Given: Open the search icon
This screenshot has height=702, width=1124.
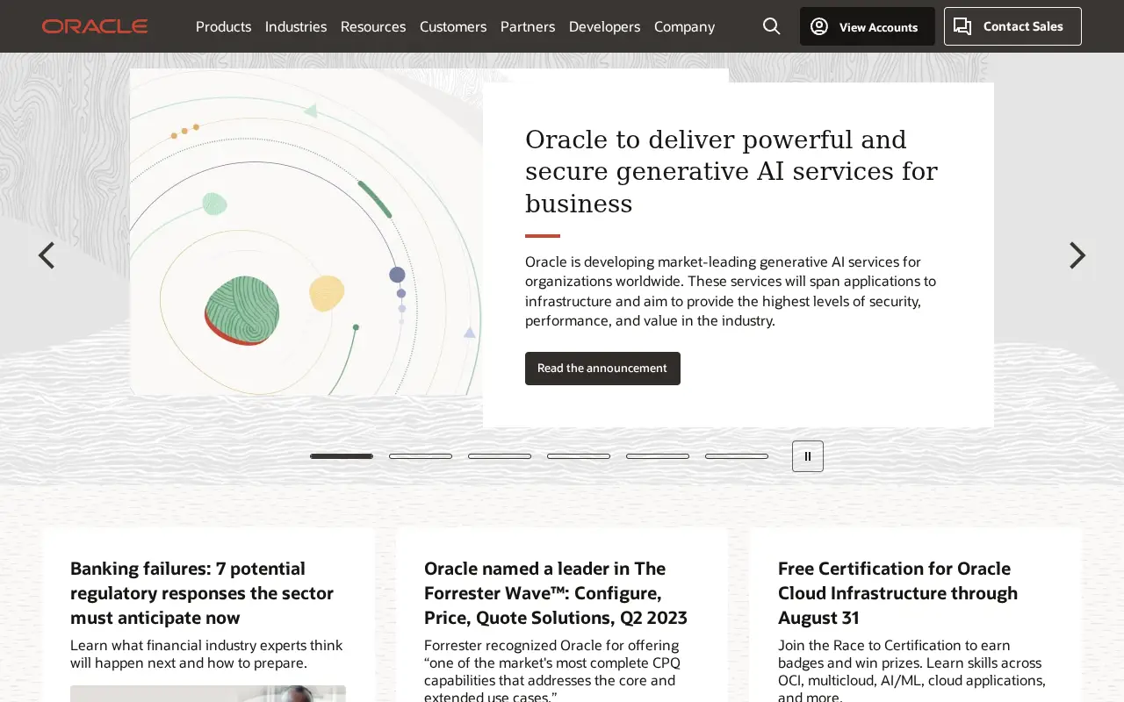Looking at the screenshot, I should [772, 26].
